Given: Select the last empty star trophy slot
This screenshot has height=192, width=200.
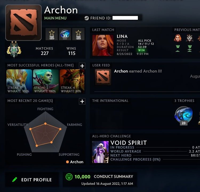Looking at the screenshot, I should pyautogui.click(x=78, y=34).
